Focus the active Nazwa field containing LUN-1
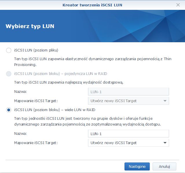This screenshot has height=173, width=185. (129, 134)
